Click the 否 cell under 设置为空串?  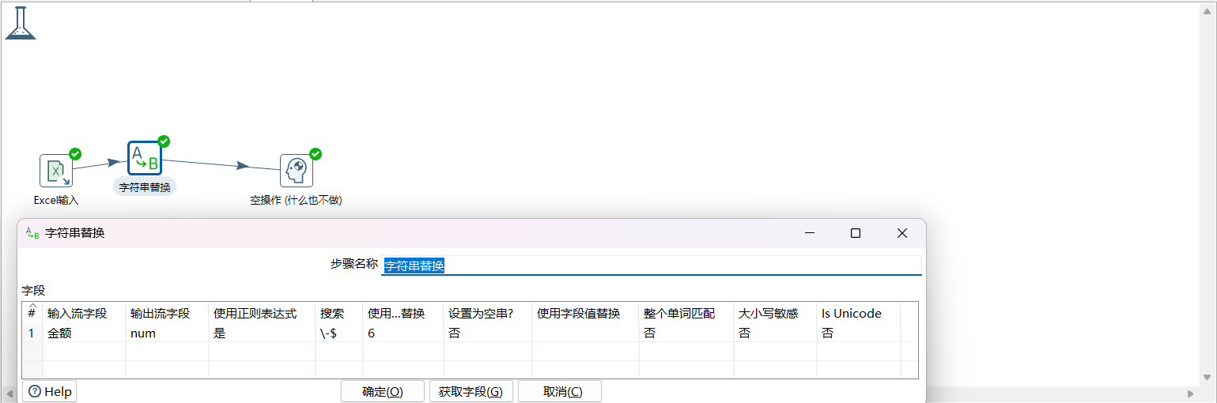[x=488, y=333]
